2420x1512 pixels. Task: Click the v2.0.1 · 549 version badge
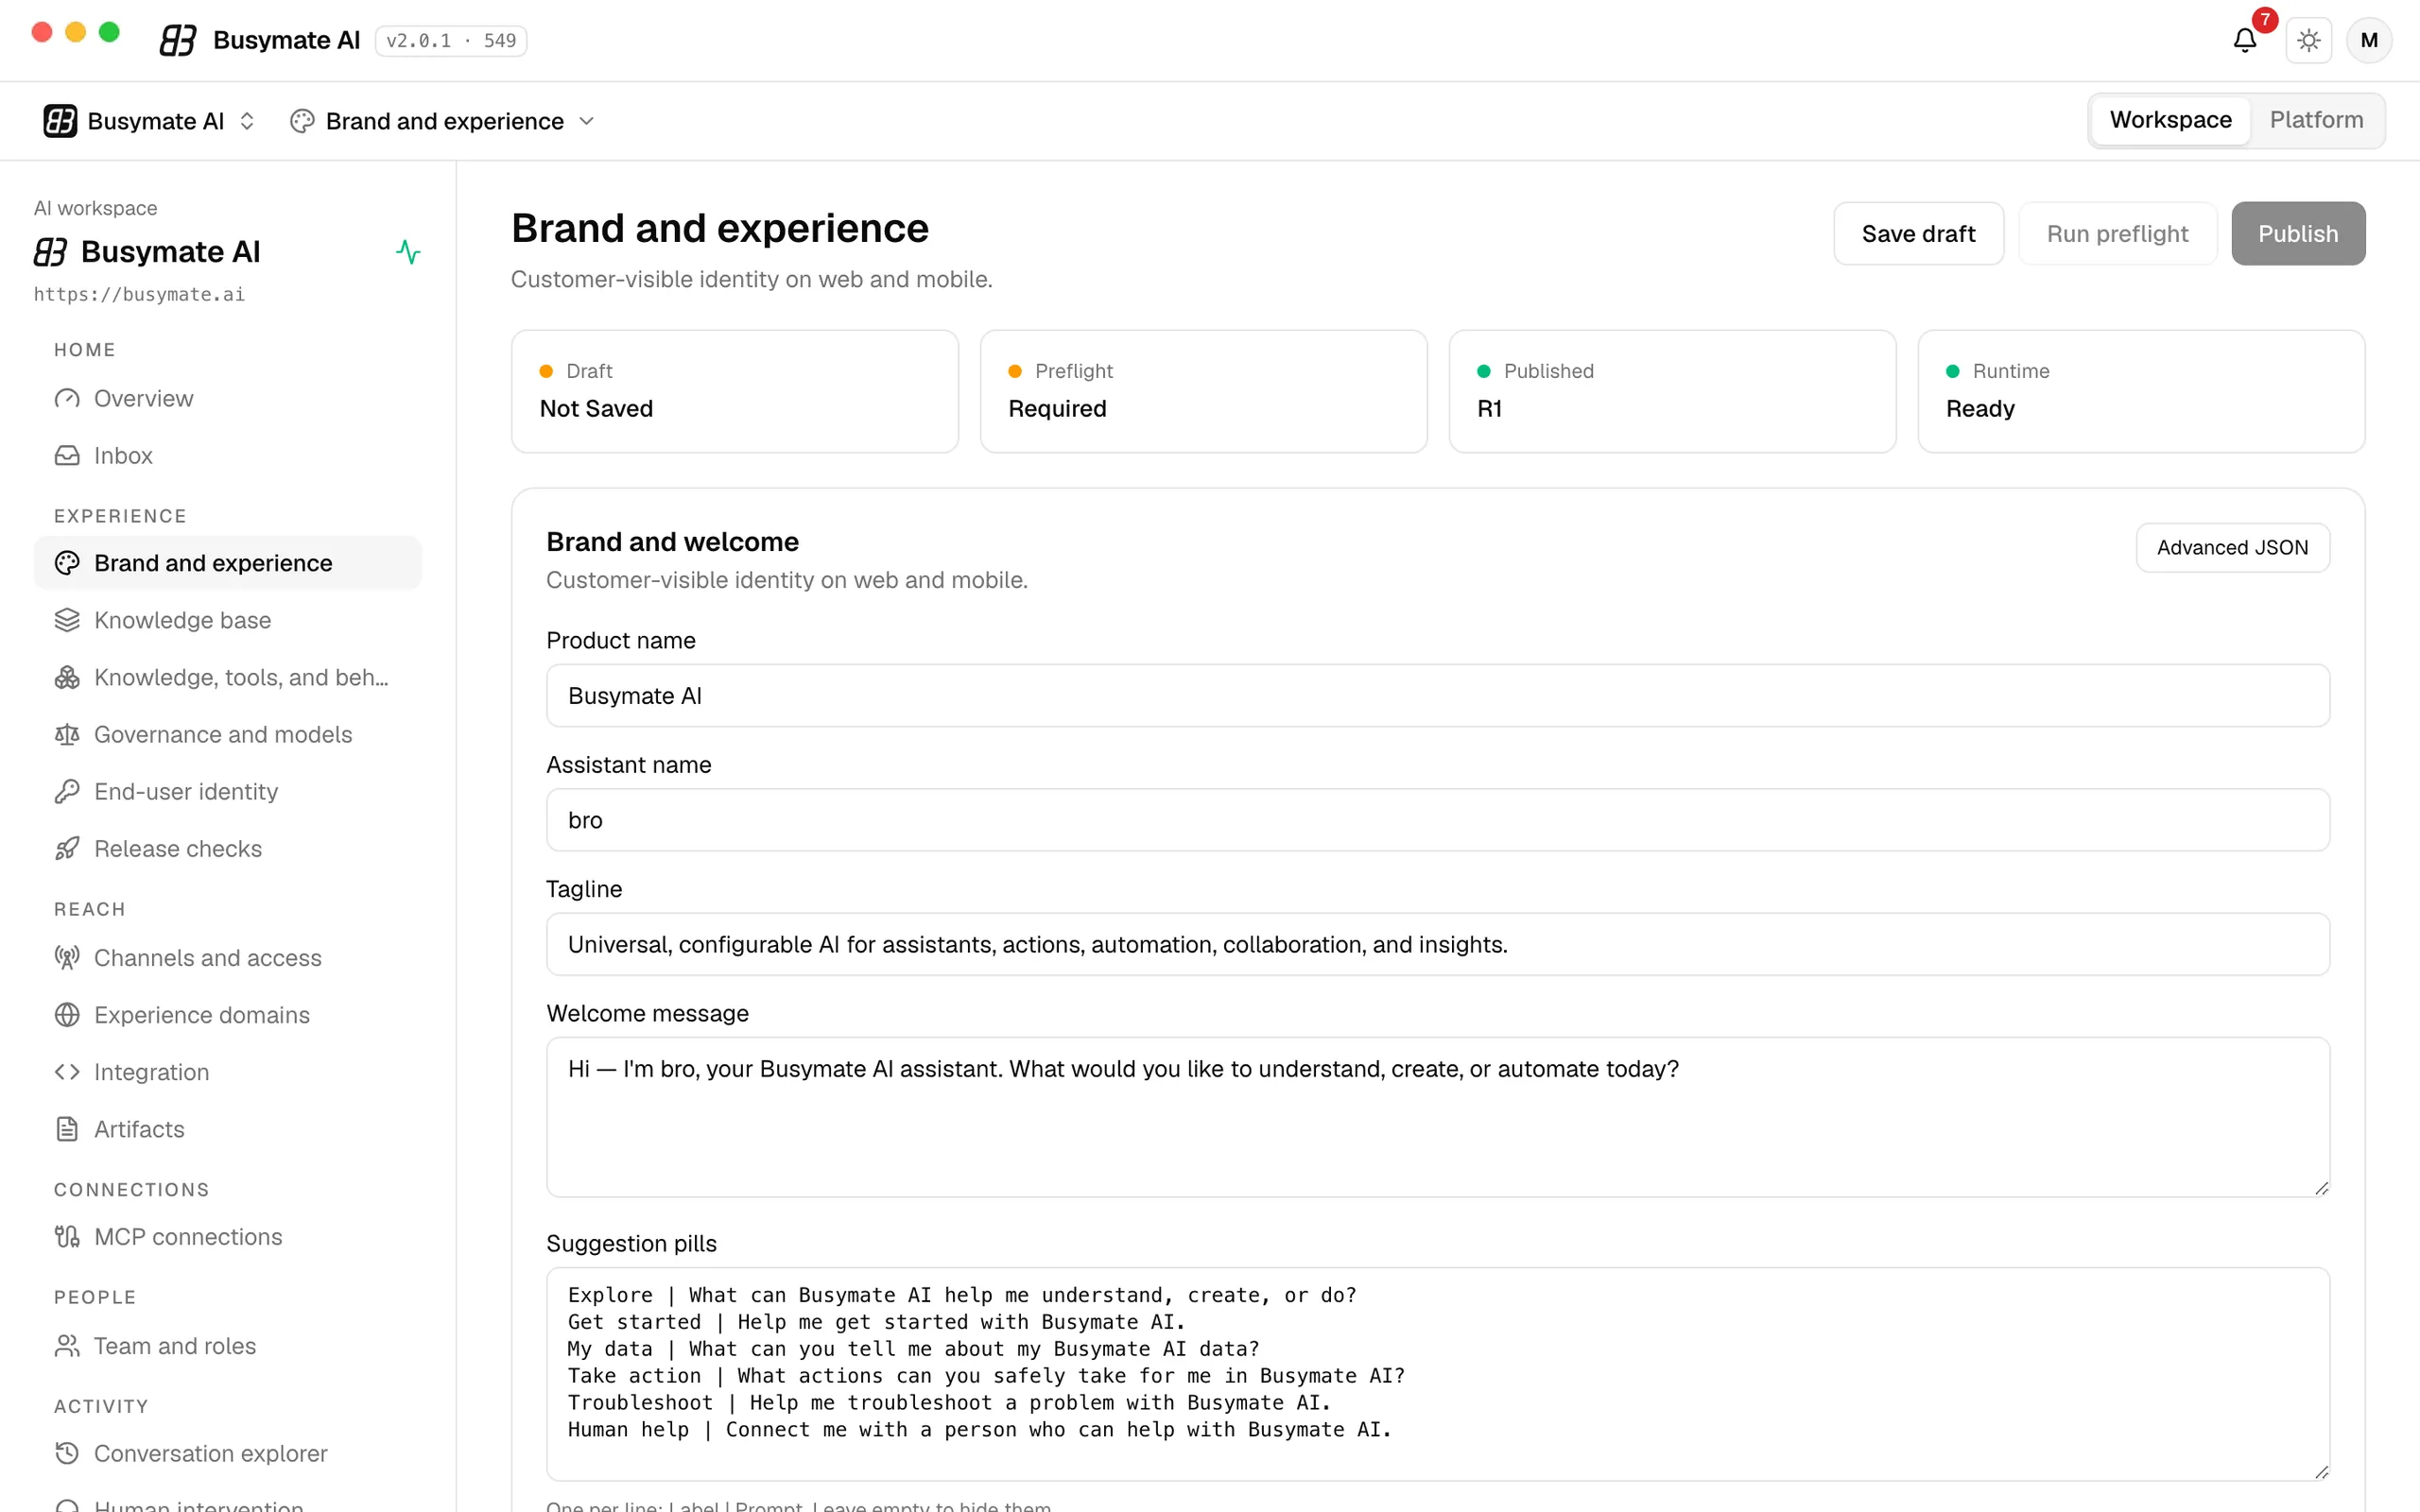point(451,41)
